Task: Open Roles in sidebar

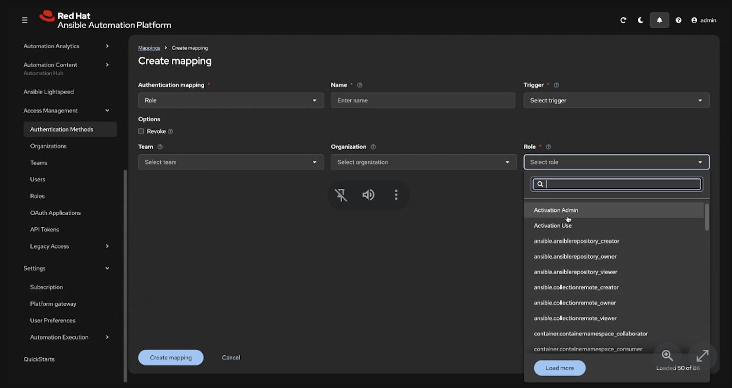Action: coord(37,196)
